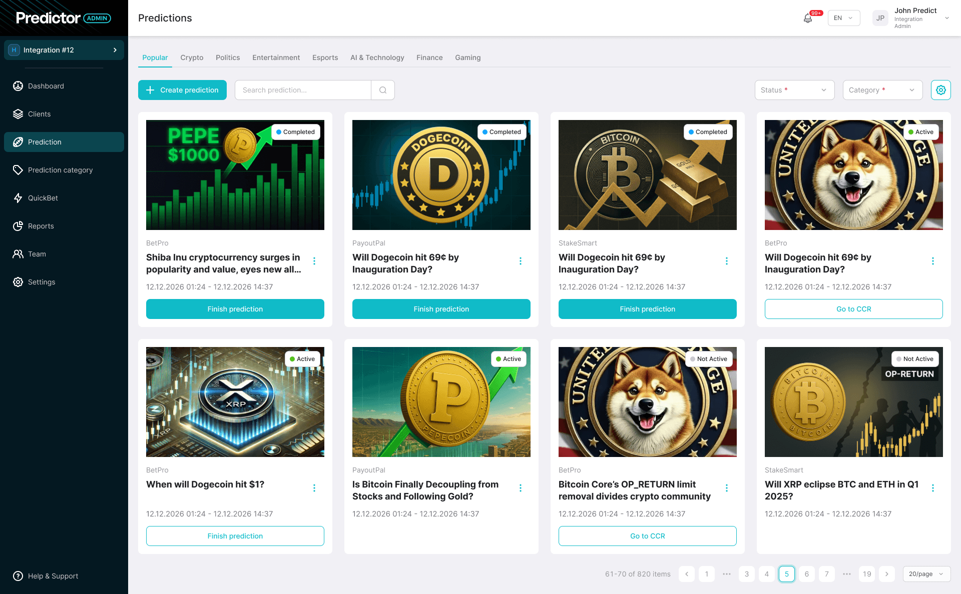This screenshot has width=961, height=594.
Task: Open more options for Bitcoin Decoupling prediction
Action: point(521,488)
